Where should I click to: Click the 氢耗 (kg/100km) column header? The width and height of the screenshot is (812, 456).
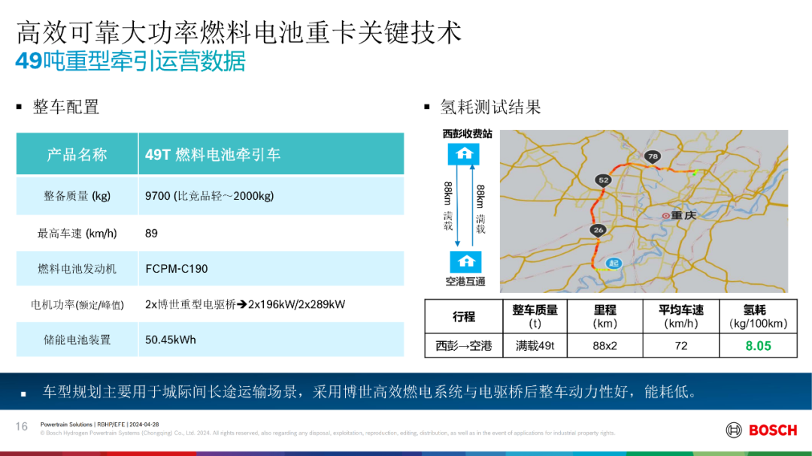tap(758, 317)
